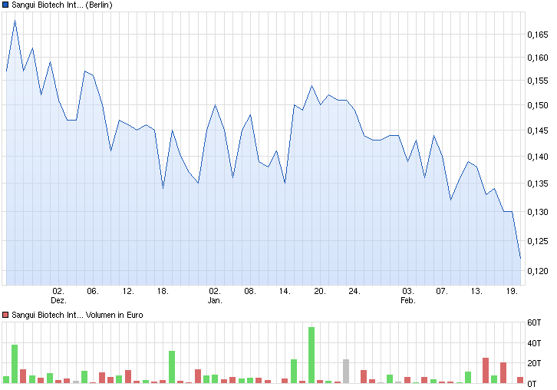
Task: Click the '20.' January date label
Action: point(320,291)
